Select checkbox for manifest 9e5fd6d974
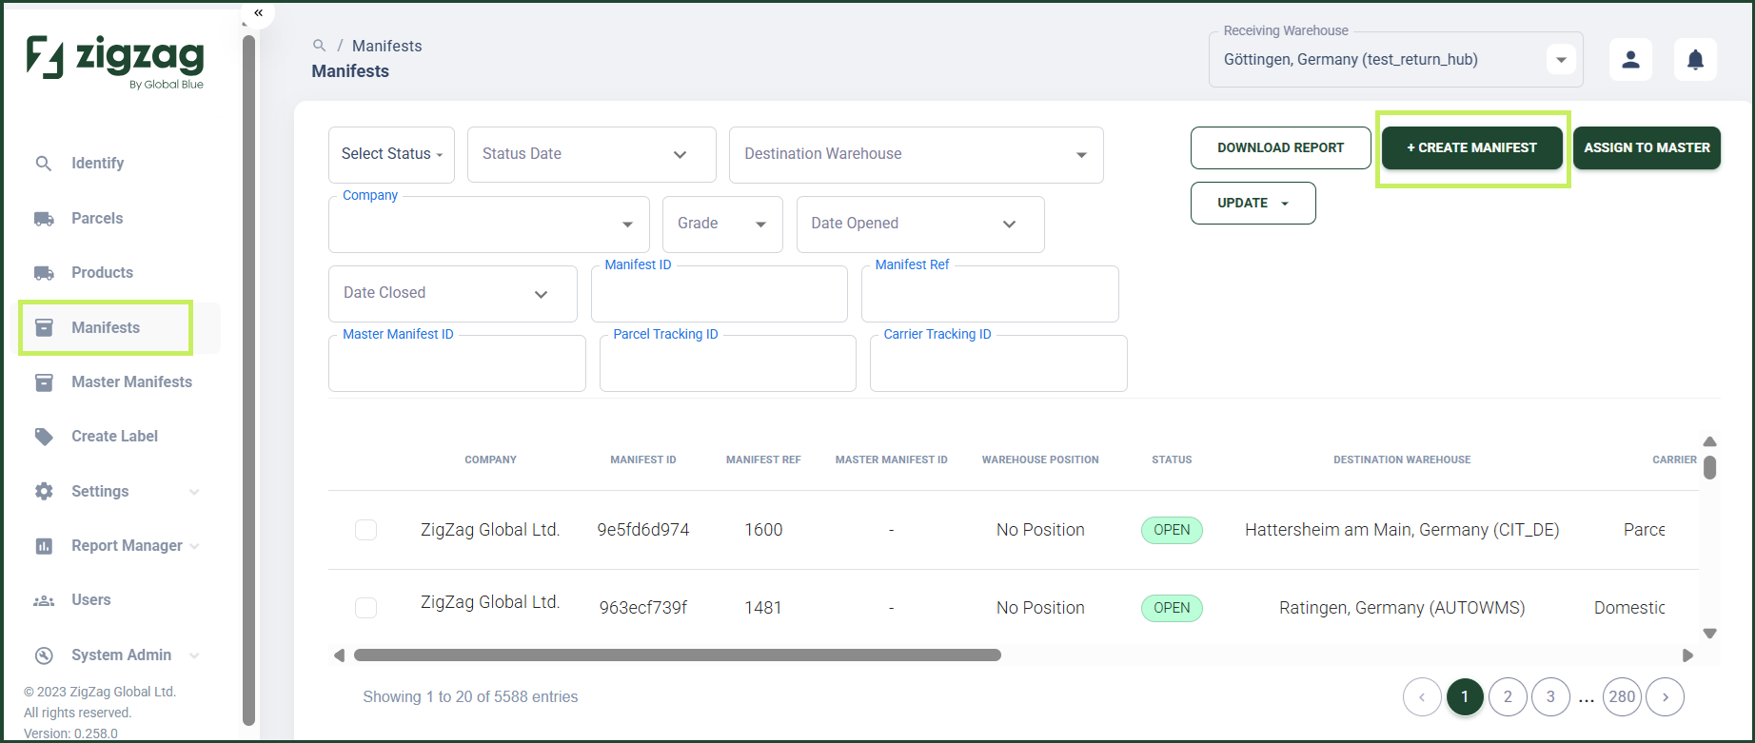 365,530
